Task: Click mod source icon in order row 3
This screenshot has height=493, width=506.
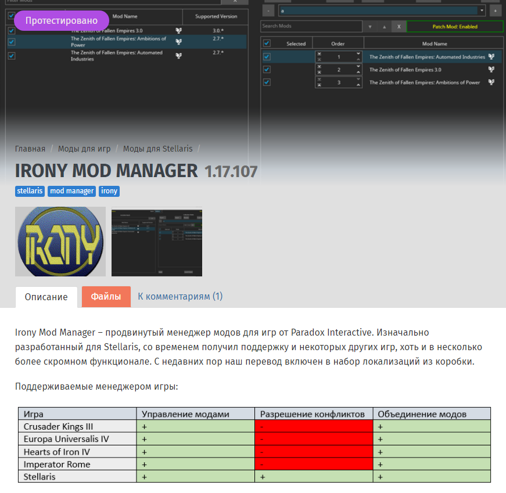Action: pyautogui.click(x=491, y=82)
